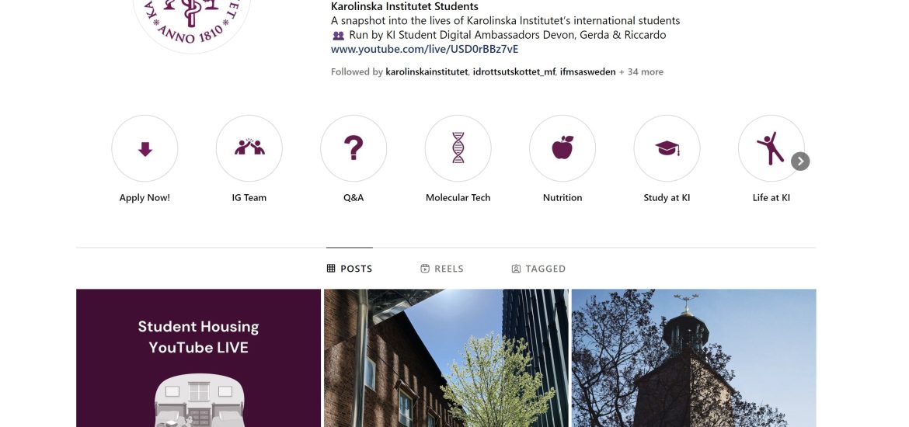The image size is (909, 427).
Task: Open the idrottsutskottet_mf follower profile
Action: (x=514, y=72)
